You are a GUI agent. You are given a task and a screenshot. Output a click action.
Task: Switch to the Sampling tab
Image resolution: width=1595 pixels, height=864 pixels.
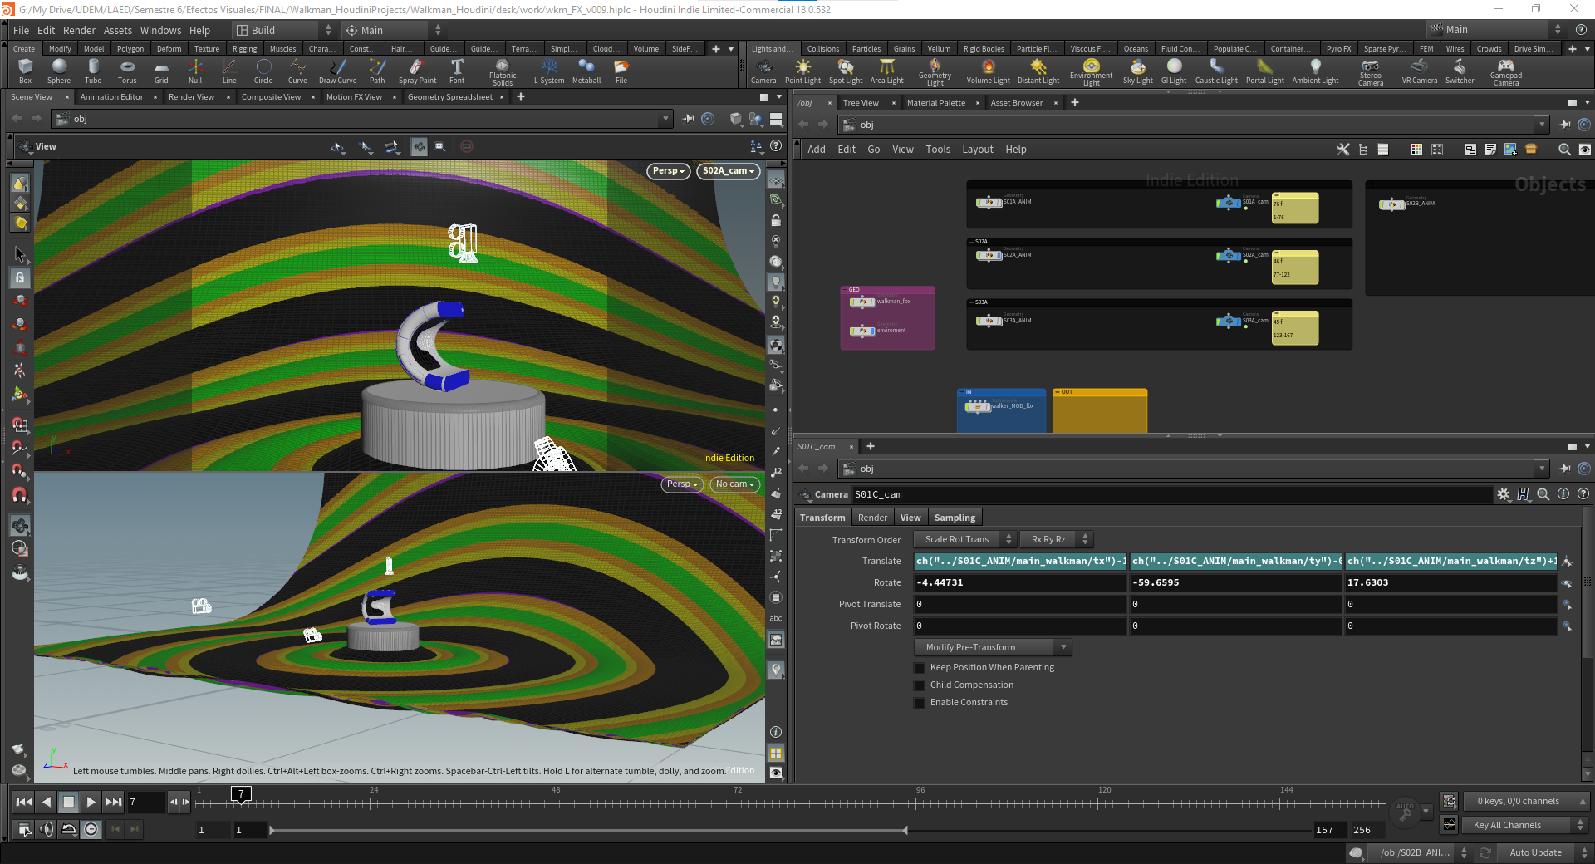[955, 518]
